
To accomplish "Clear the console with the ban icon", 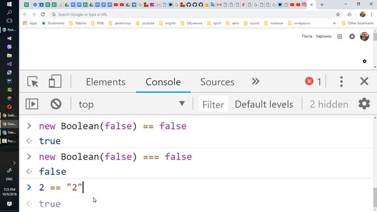I will click(x=56, y=104).
